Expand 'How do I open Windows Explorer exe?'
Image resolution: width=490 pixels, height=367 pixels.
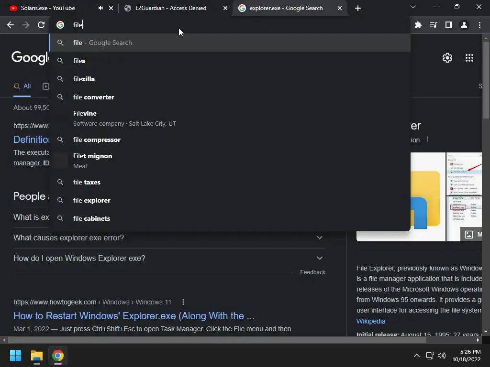point(169,259)
